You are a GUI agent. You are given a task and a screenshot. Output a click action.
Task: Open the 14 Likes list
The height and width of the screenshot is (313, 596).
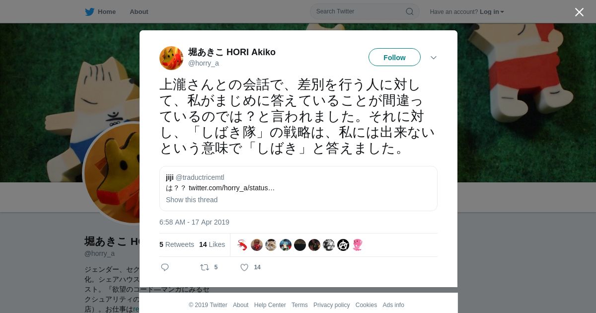click(212, 244)
